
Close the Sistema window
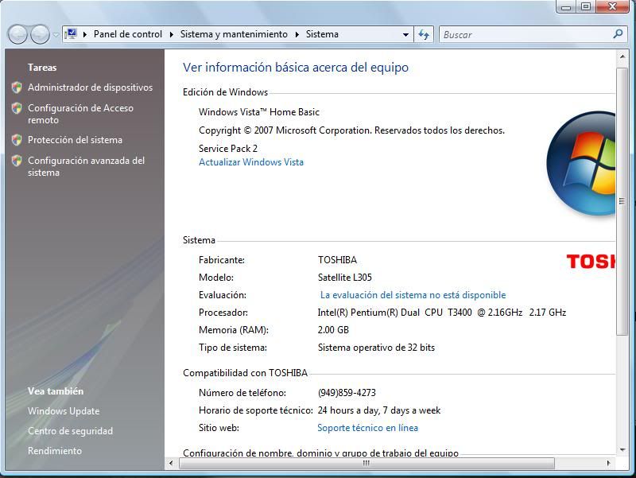coord(613,6)
